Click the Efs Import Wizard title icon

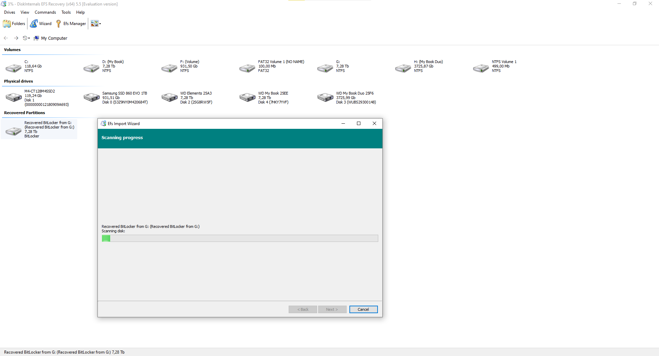point(103,123)
